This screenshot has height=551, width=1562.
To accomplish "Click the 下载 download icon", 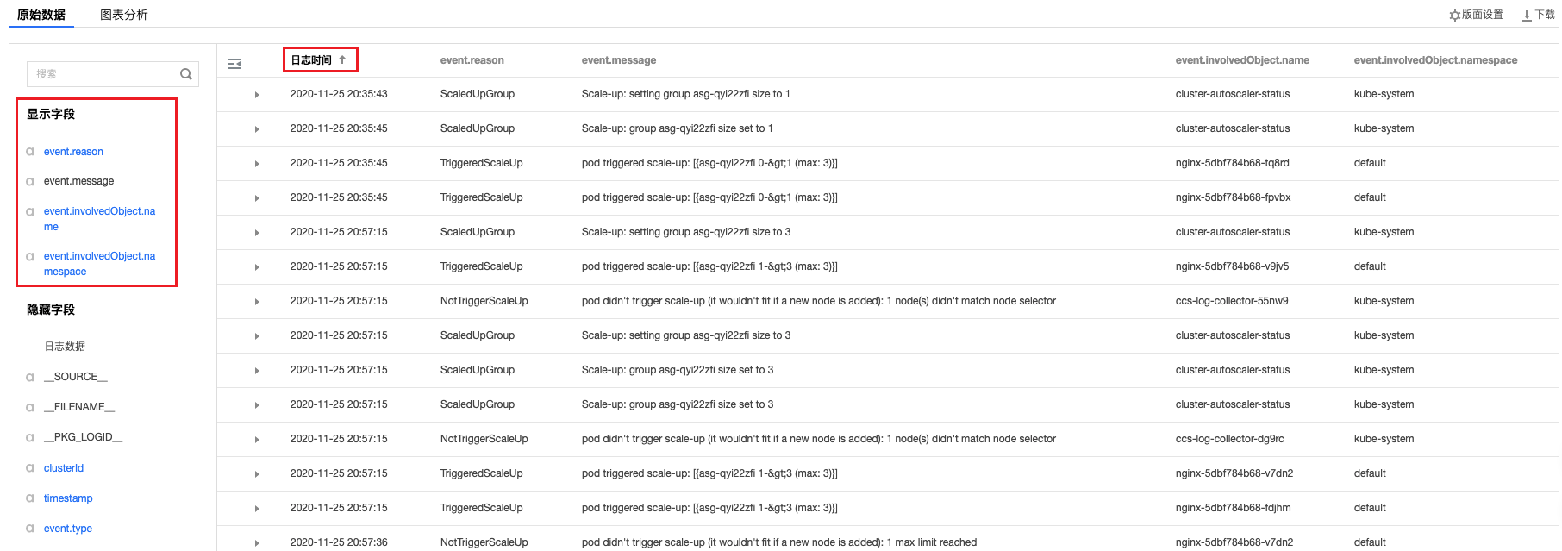I will [x=1527, y=16].
